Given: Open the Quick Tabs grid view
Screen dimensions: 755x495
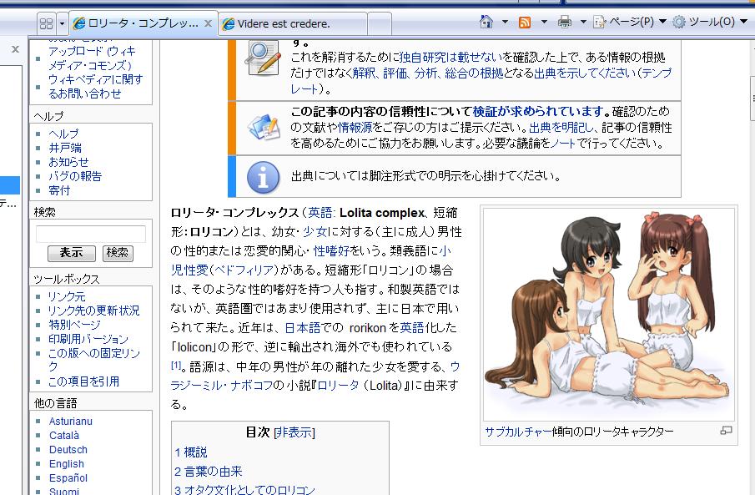Looking at the screenshot, I should pos(46,23).
